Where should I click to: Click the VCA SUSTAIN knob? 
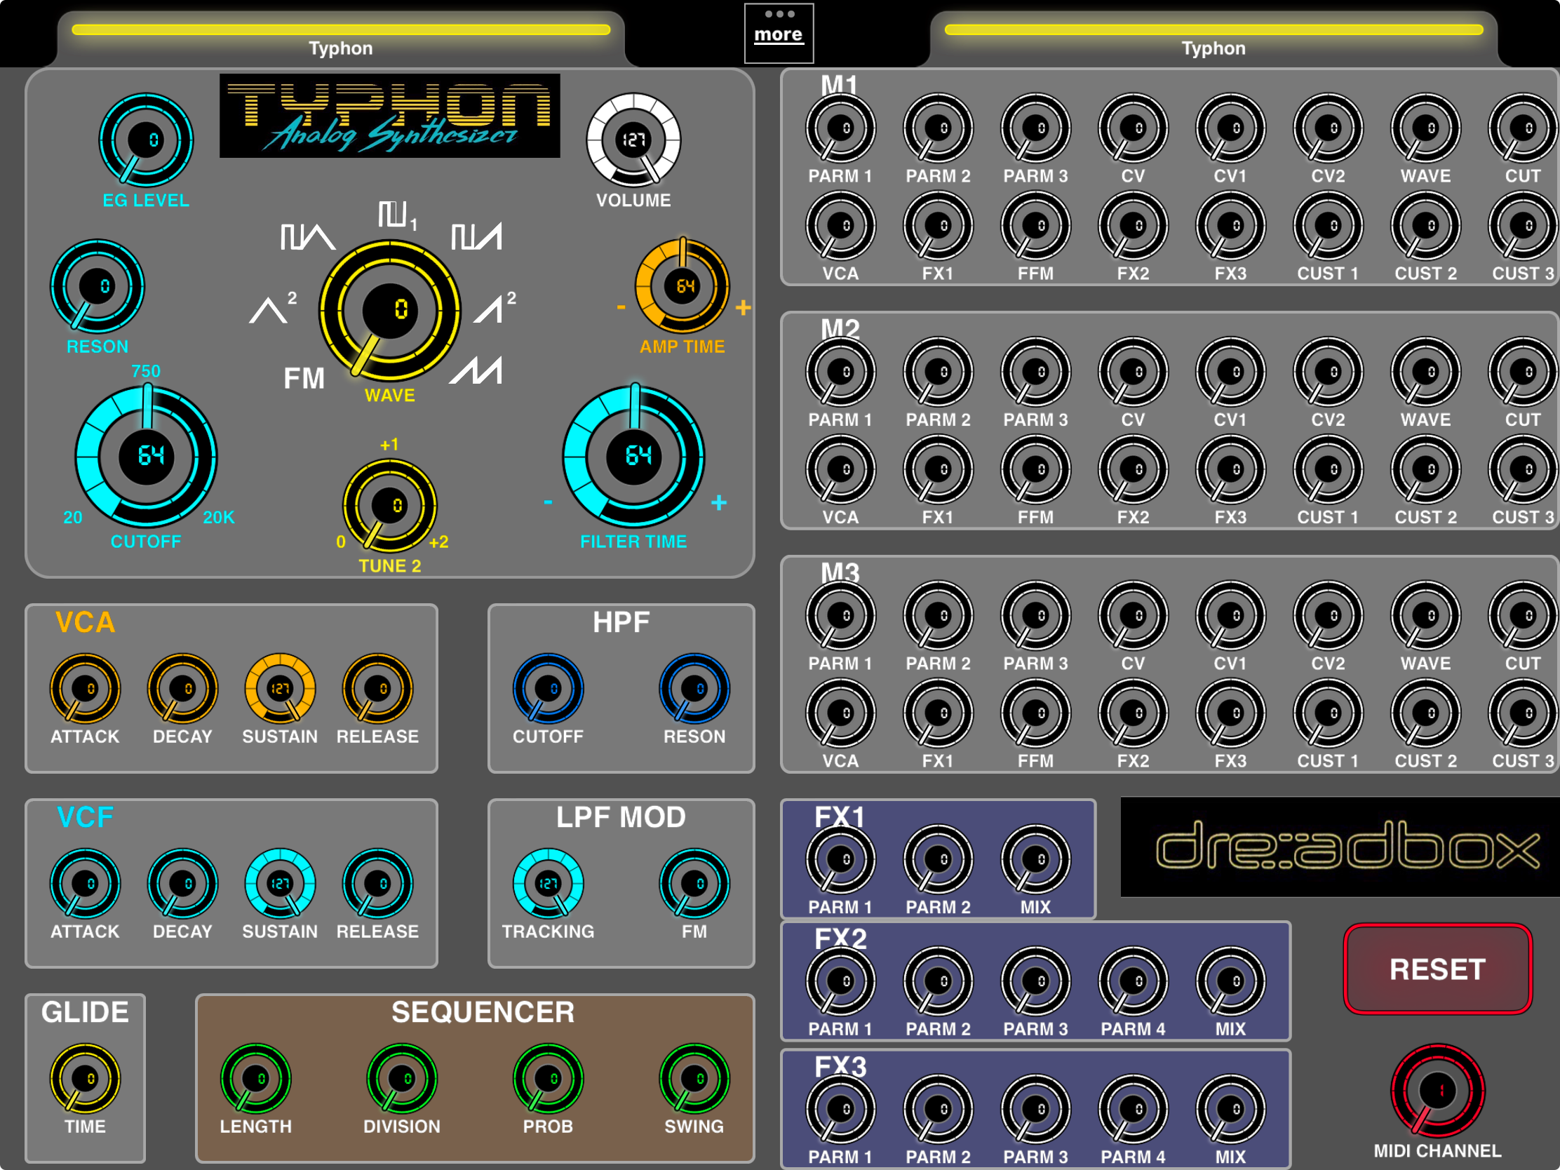[x=280, y=688]
